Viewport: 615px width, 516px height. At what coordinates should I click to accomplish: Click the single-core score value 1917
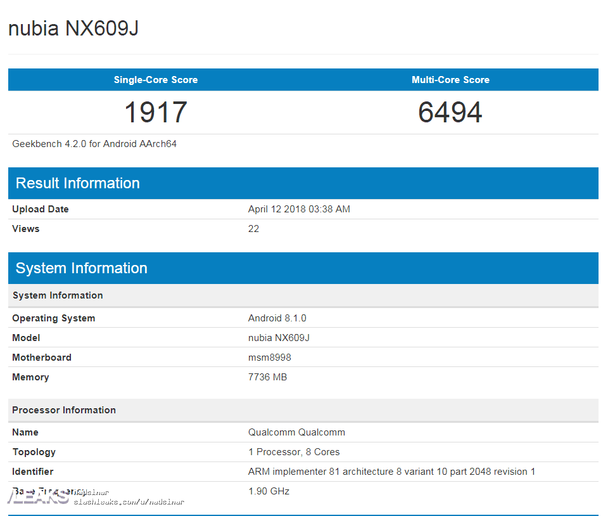(x=156, y=112)
